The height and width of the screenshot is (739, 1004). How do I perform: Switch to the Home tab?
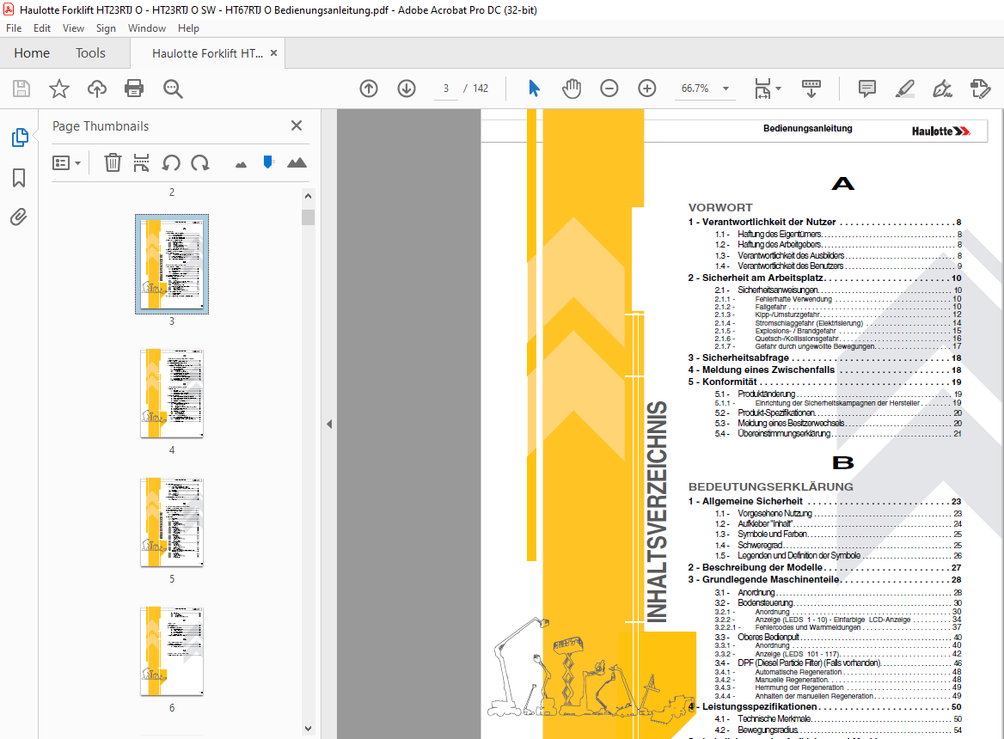click(x=32, y=53)
